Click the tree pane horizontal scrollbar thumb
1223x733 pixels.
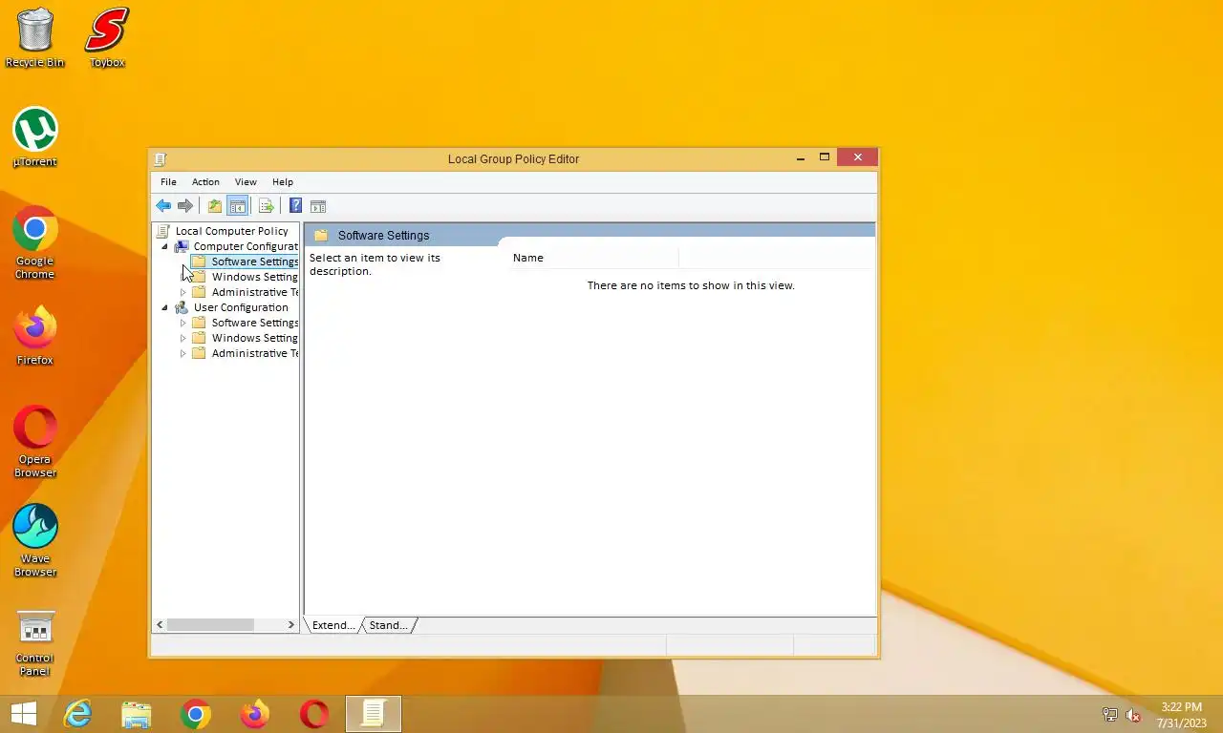[210, 624]
